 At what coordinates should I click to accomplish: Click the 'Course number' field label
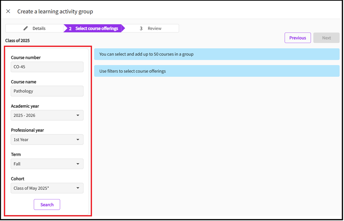pyautogui.click(x=26, y=58)
